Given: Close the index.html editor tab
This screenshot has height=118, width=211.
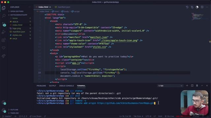Looking at the screenshot, I should (x=50, y=7).
